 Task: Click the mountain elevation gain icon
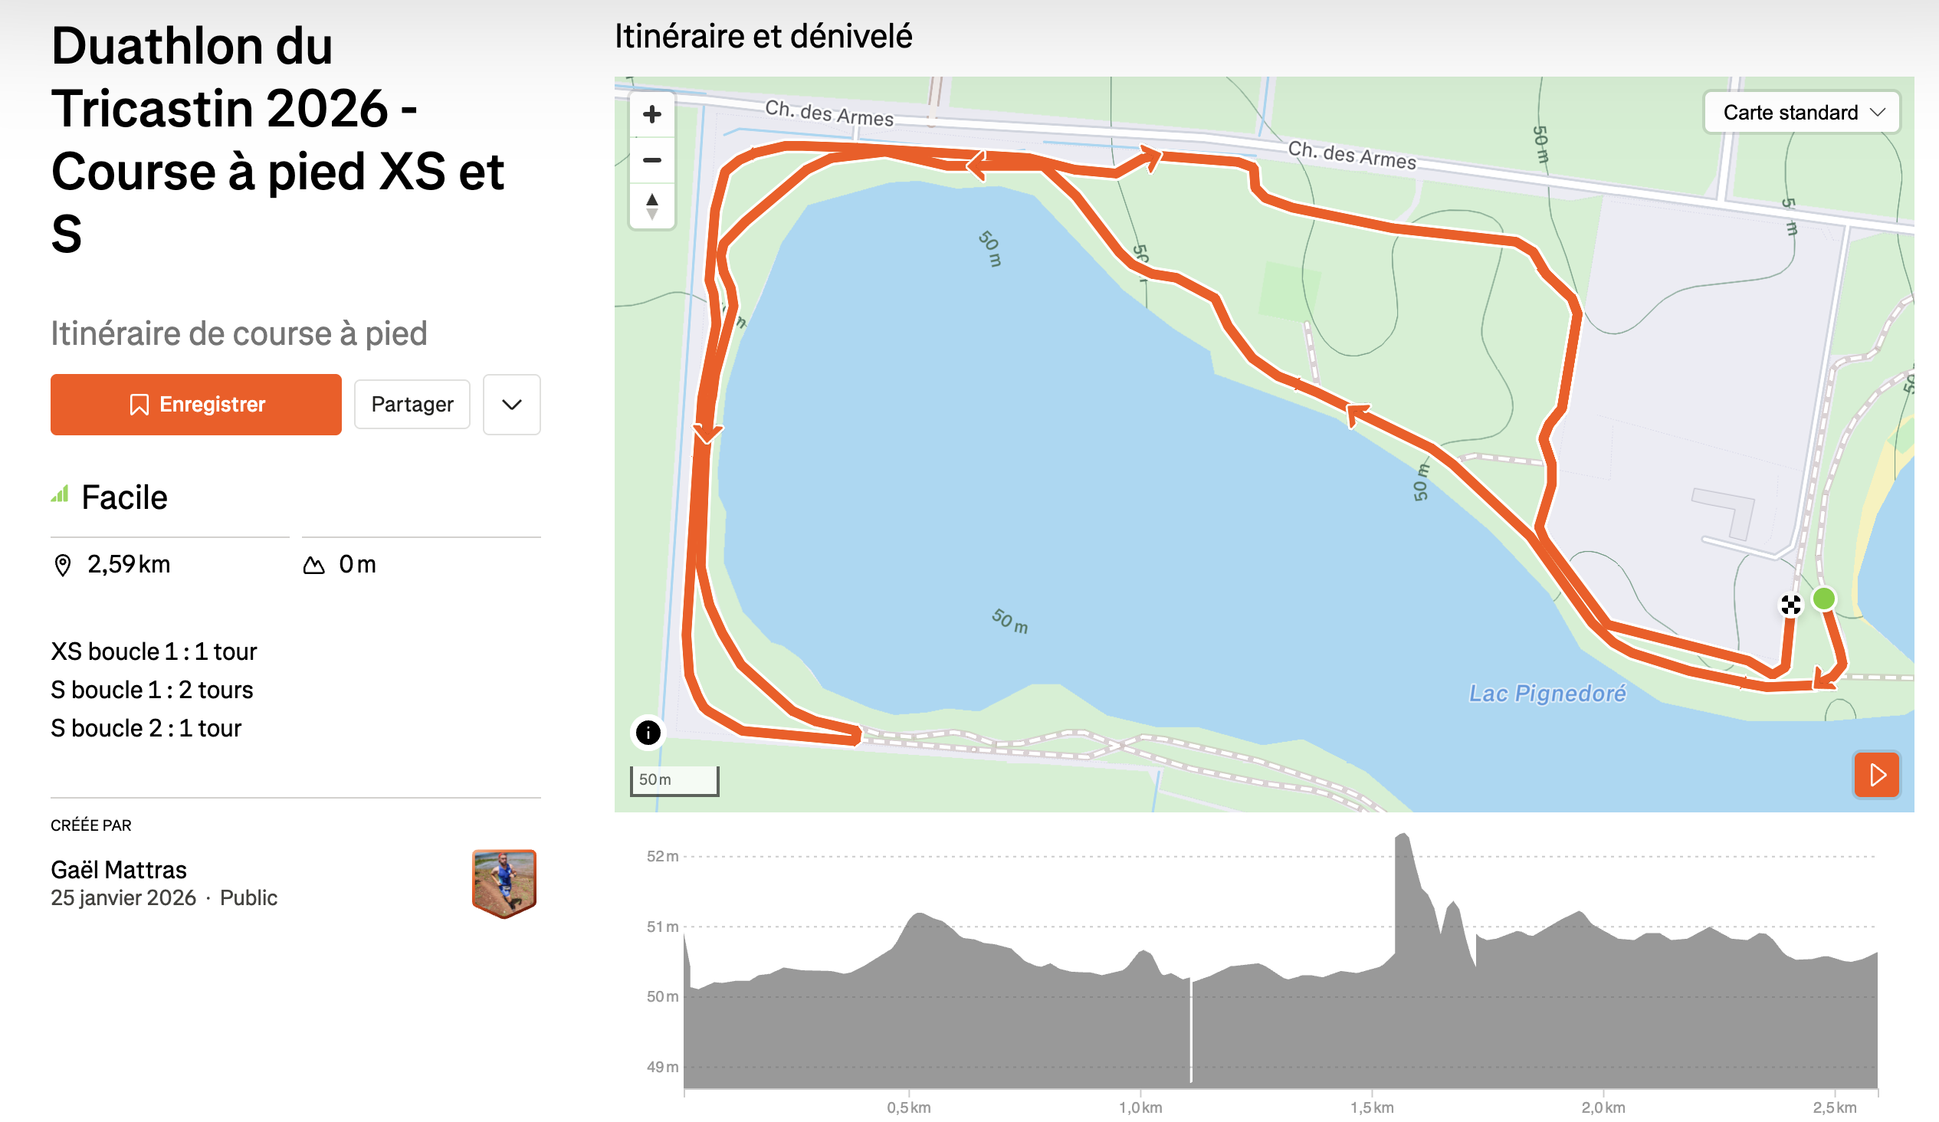313,565
